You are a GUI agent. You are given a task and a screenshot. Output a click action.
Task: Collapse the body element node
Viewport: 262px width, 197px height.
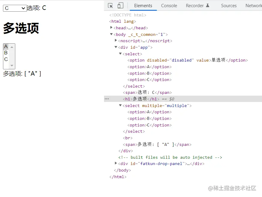(x=111, y=34)
